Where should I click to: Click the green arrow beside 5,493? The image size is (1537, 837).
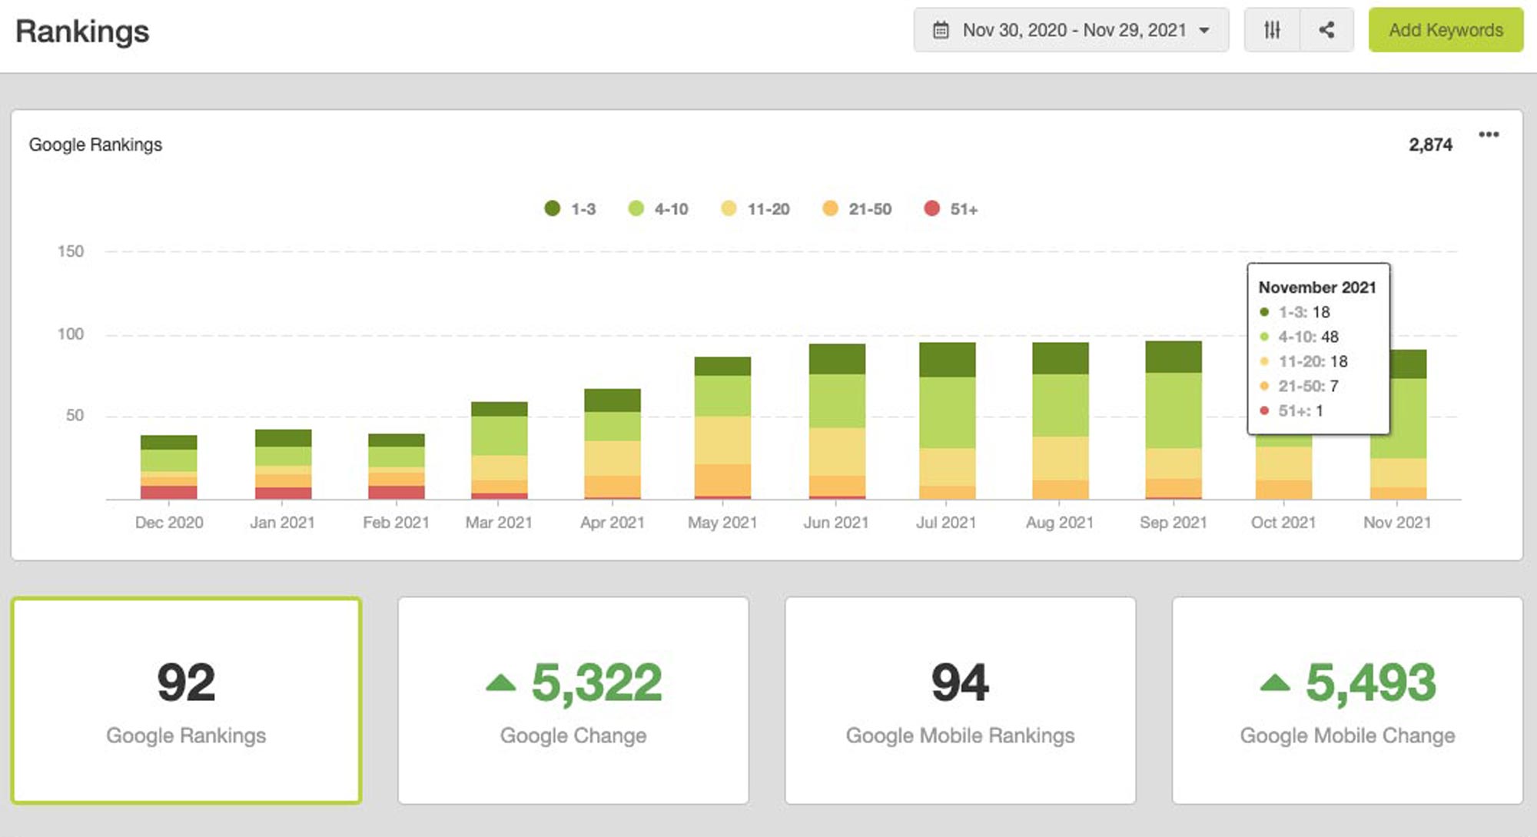1275,683
